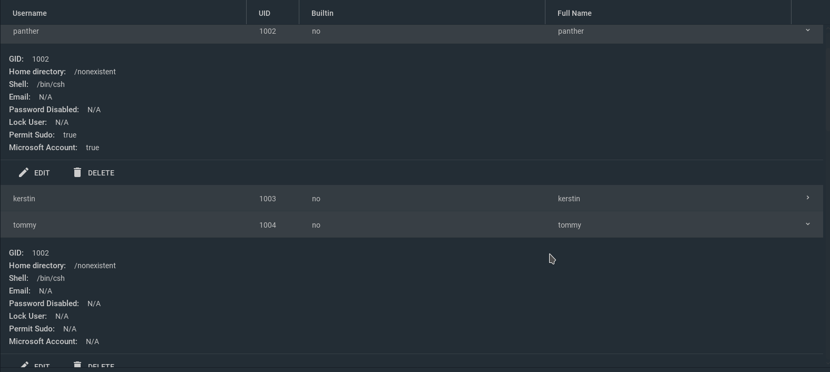This screenshot has height=372, width=830.
Task: Collapse the tommy row using its chevron
Action: [x=807, y=224]
